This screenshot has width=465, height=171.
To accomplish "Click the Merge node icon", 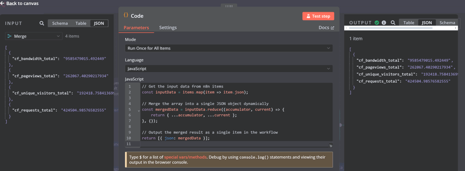I will pyautogui.click(x=9, y=36).
